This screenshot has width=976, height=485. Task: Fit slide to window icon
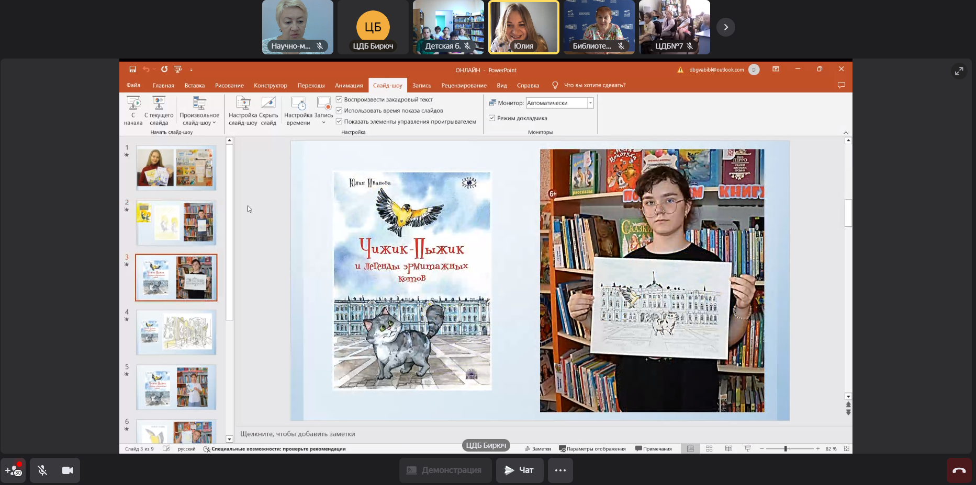(846, 449)
